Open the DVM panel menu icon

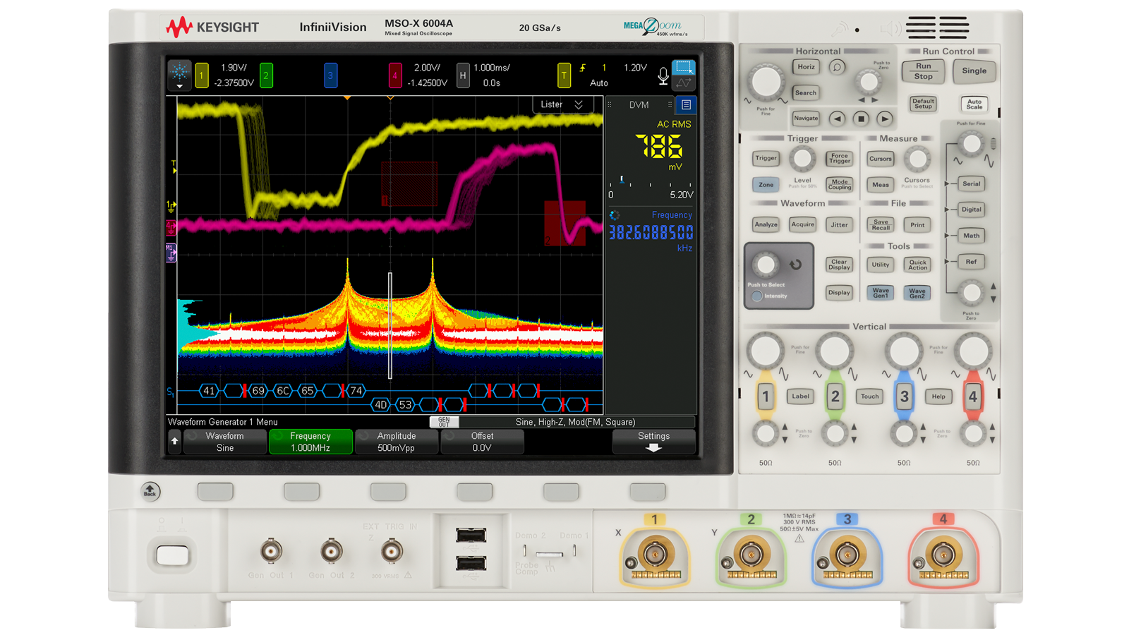pos(685,104)
